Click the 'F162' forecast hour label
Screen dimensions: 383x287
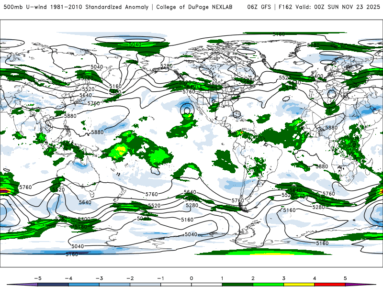pyautogui.click(x=285, y=7)
